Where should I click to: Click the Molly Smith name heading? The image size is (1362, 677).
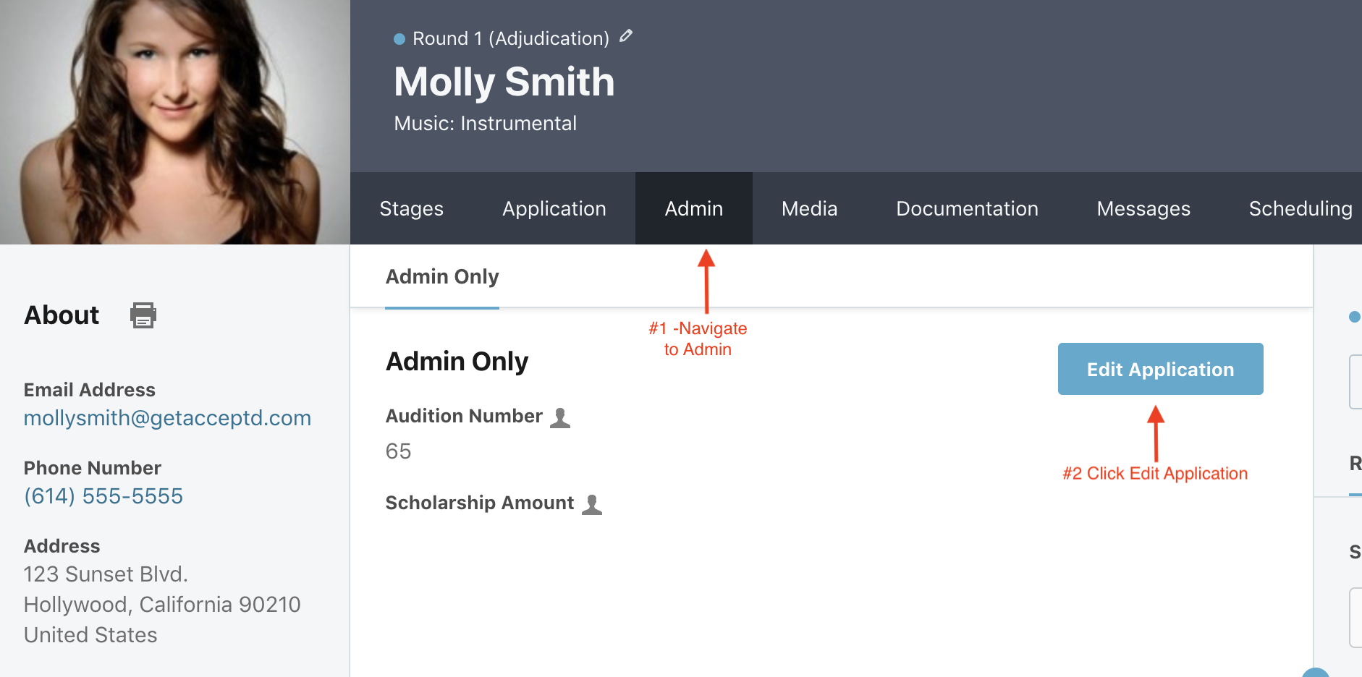(x=504, y=82)
